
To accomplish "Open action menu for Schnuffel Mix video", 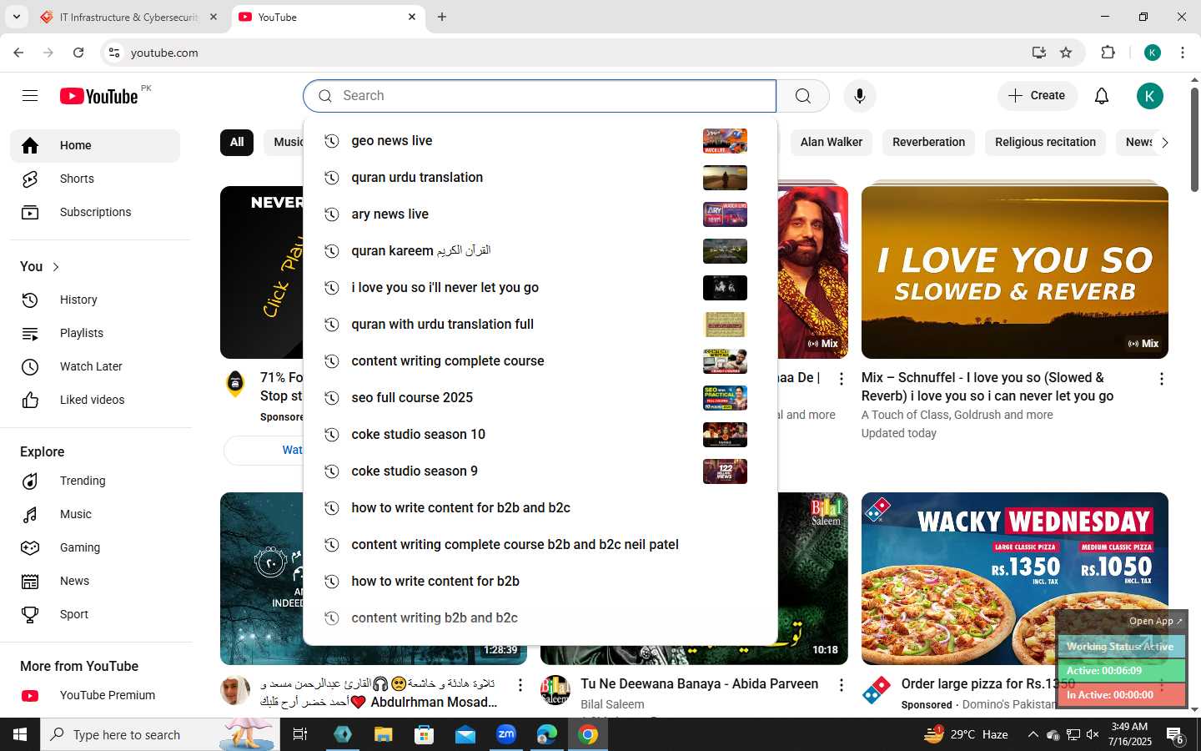I will pos(1161,379).
